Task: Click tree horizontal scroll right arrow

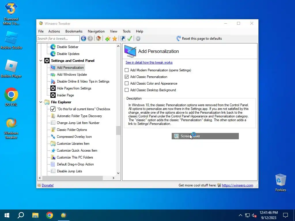Action: click(x=114, y=178)
